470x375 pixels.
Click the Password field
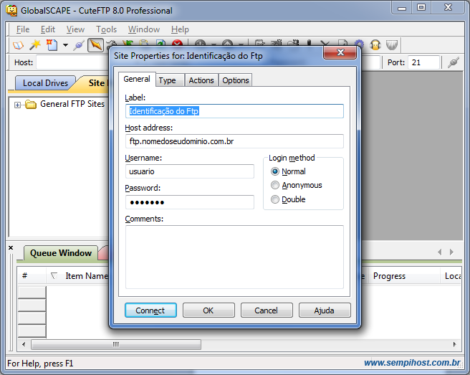point(190,202)
